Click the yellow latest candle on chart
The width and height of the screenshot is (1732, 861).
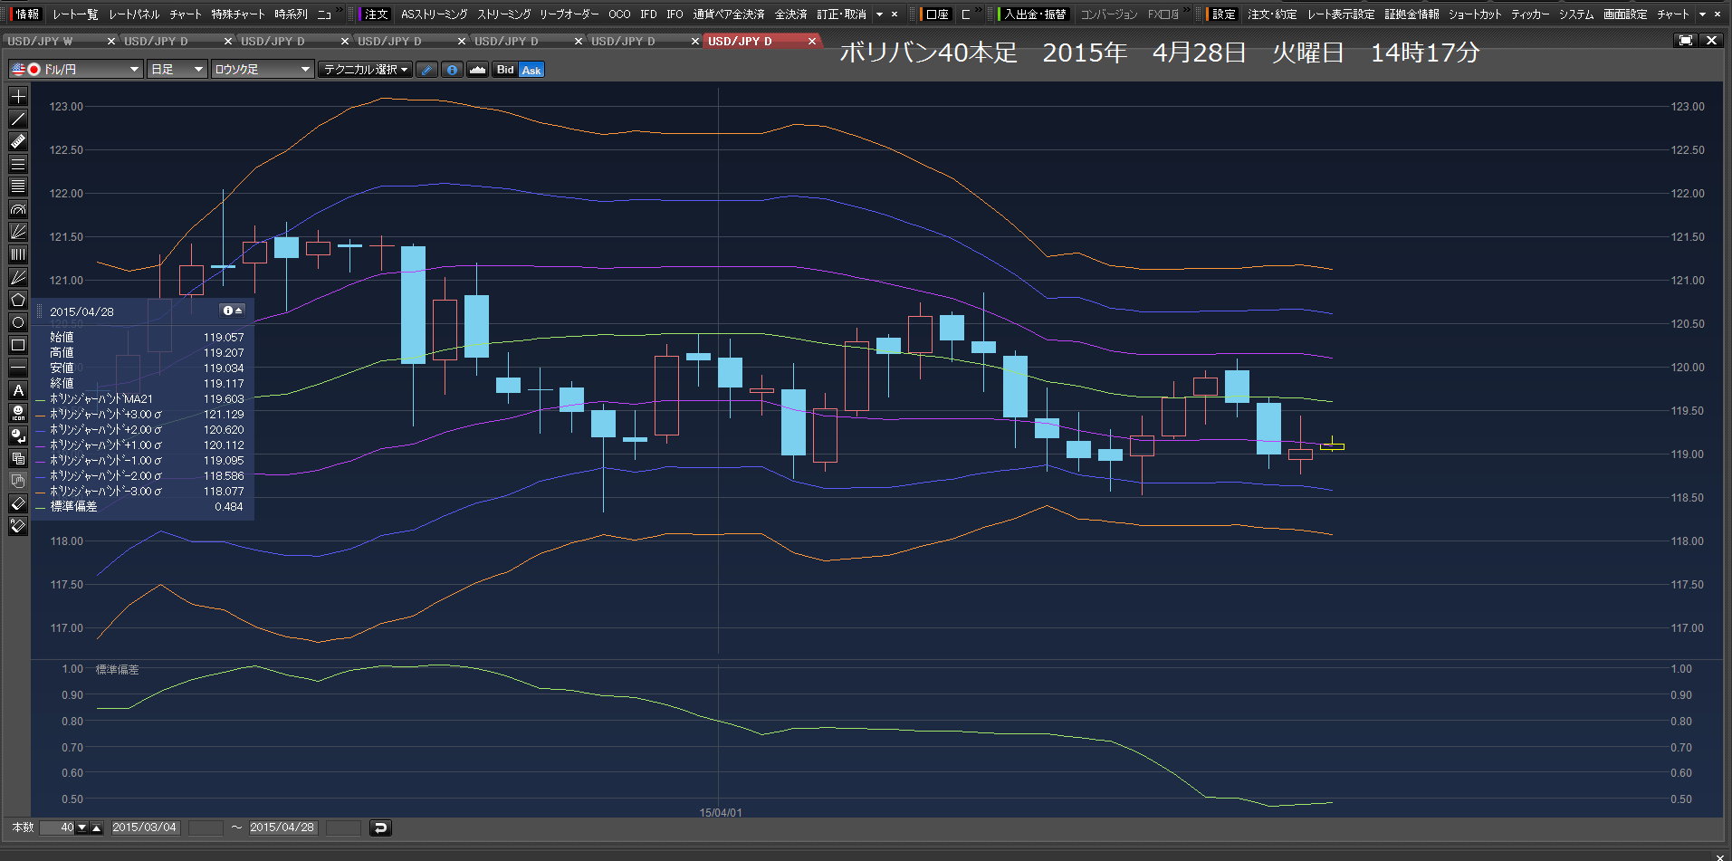tap(1332, 445)
